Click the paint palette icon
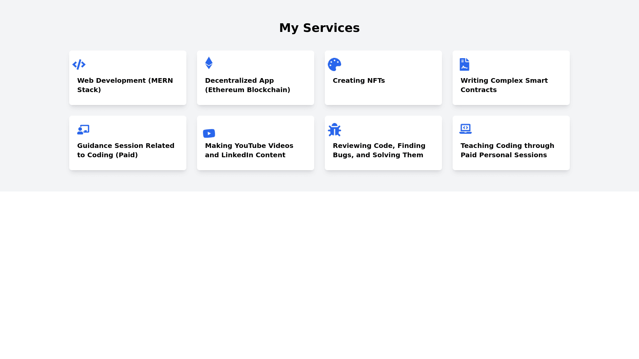639x359 pixels. [334, 64]
